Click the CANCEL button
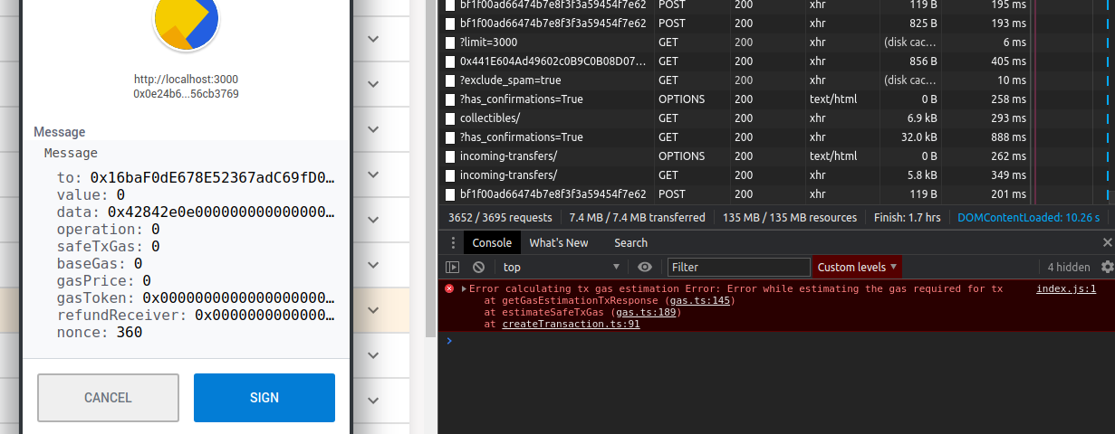The image size is (1115, 434). pyautogui.click(x=108, y=397)
